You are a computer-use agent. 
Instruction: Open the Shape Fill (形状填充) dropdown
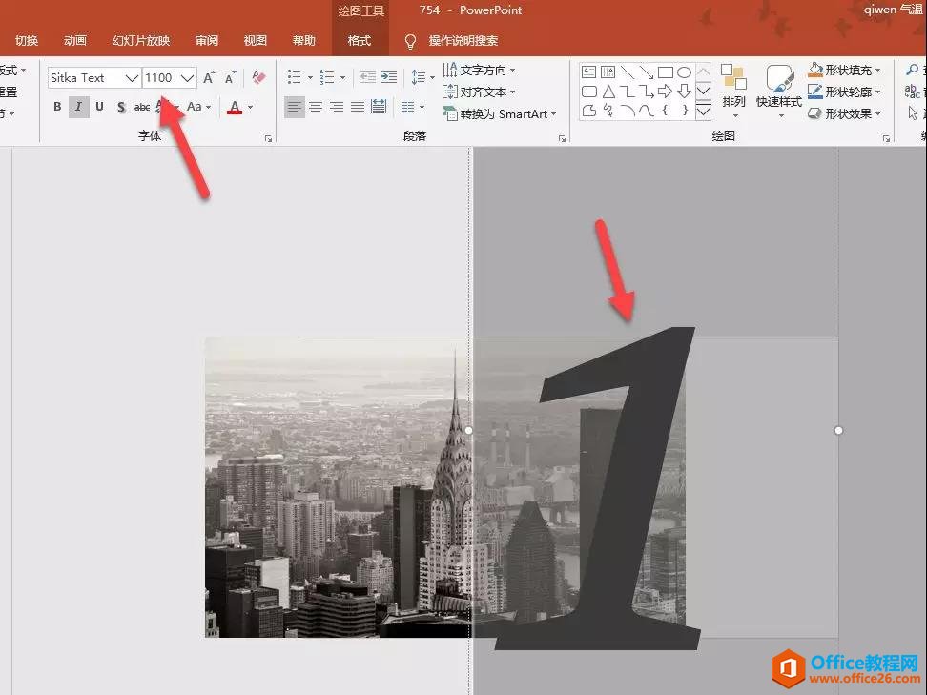876,71
